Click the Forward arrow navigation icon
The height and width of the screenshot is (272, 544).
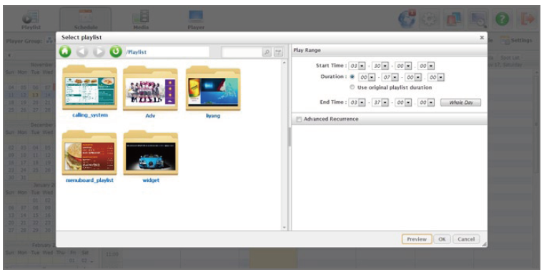pyautogui.click(x=99, y=52)
